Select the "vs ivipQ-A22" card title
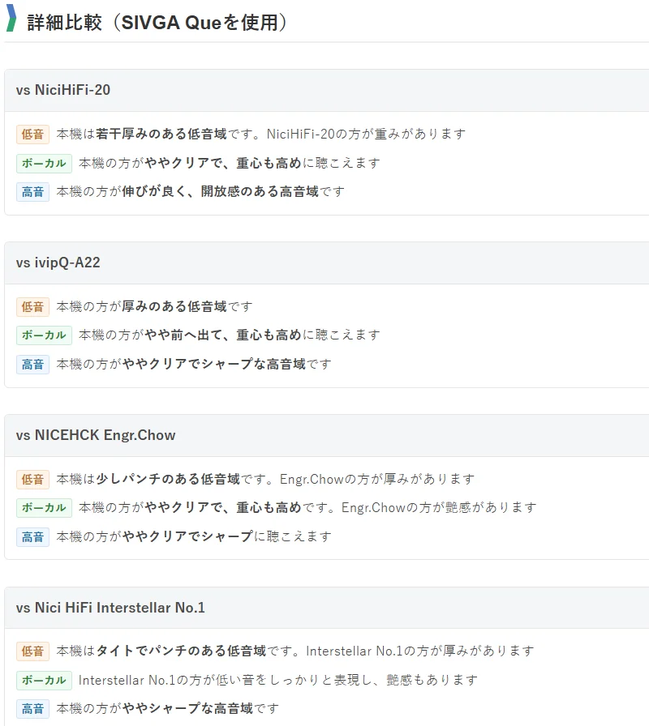This screenshot has height=726, width=649. click(x=58, y=263)
